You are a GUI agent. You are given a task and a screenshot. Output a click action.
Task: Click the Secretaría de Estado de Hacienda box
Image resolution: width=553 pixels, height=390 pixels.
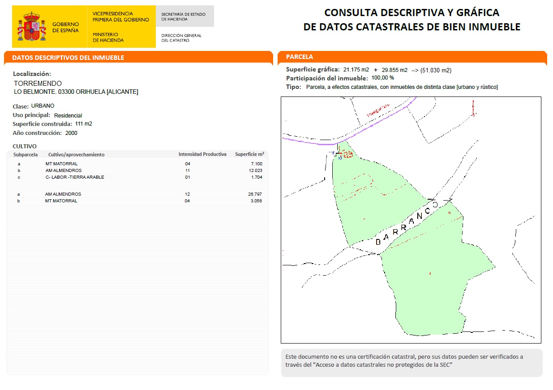(x=184, y=17)
